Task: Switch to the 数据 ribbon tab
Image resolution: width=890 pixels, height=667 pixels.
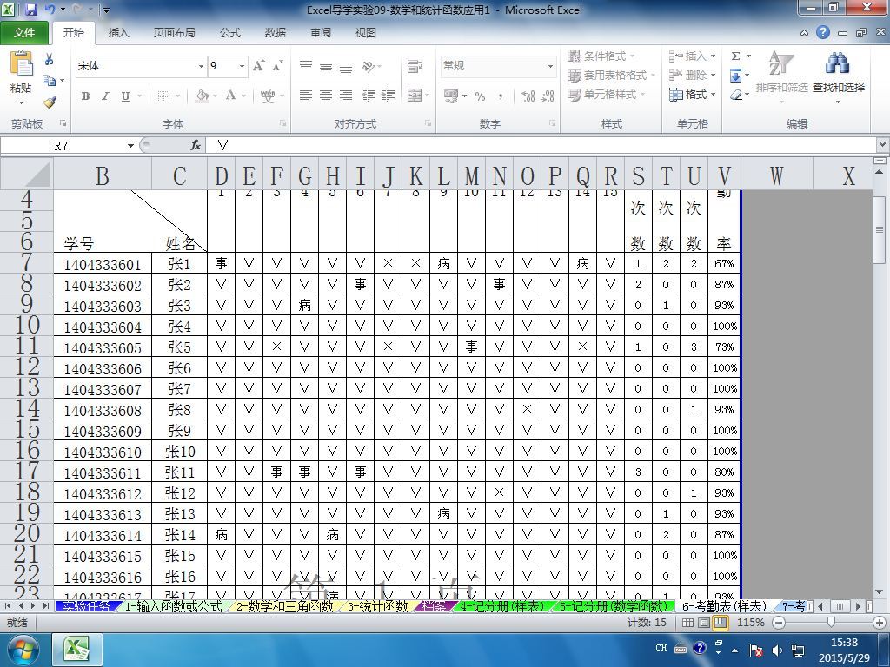Action: pyautogui.click(x=276, y=33)
